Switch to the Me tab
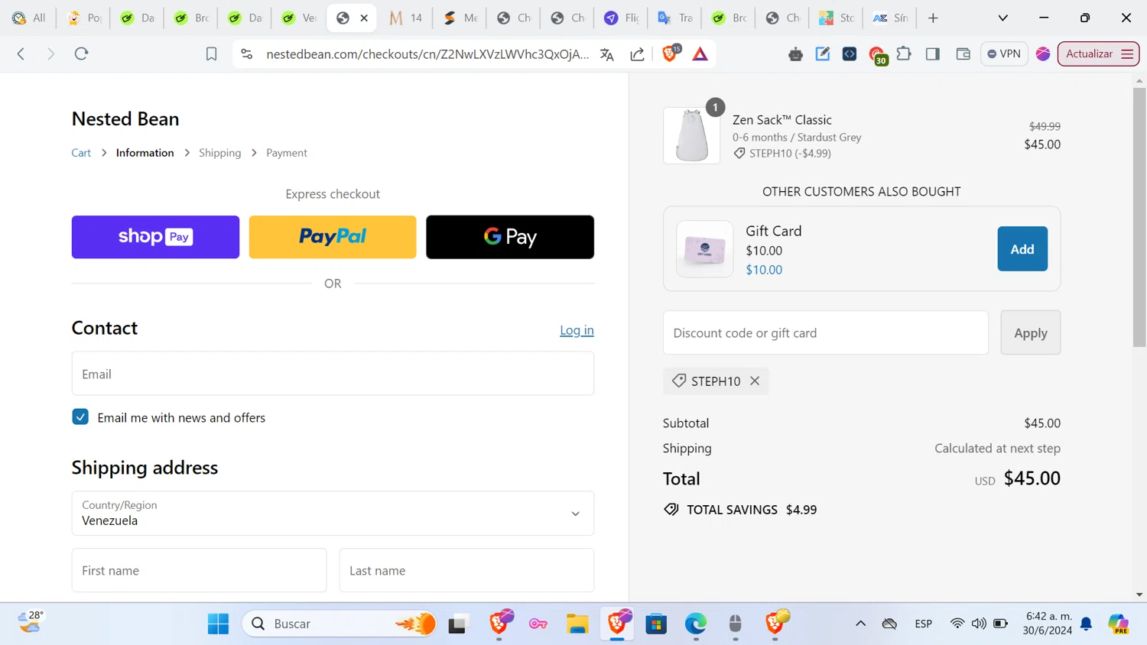The height and width of the screenshot is (645, 1147). coord(460,18)
